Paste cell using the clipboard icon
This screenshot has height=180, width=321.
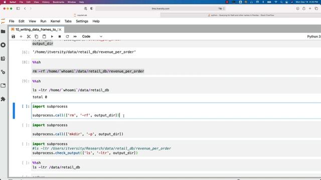[44, 36]
